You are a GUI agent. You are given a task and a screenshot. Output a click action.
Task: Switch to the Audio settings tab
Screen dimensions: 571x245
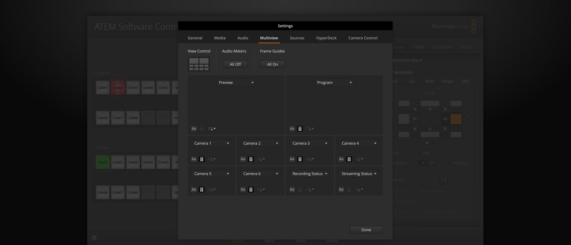[243, 38]
